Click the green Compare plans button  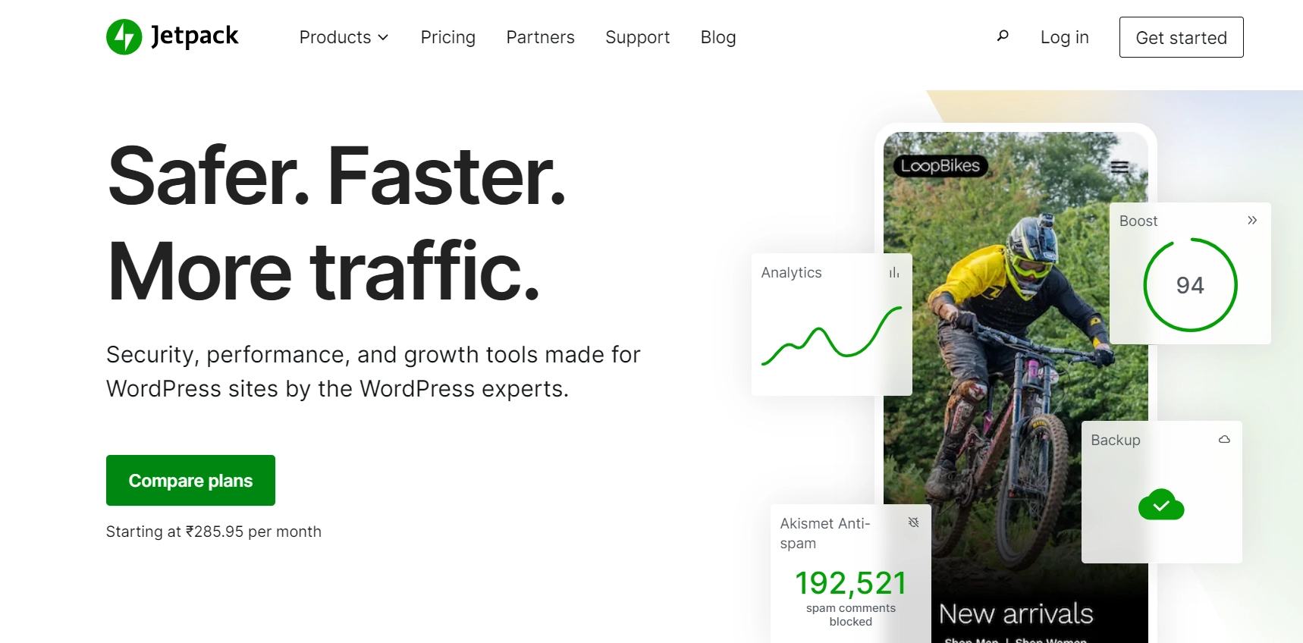(x=190, y=481)
